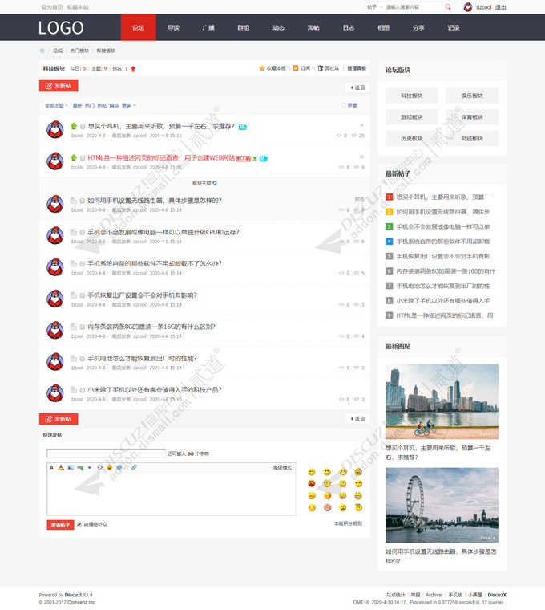Uncheck the 转播给听众 checkbox

coord(79,524)
